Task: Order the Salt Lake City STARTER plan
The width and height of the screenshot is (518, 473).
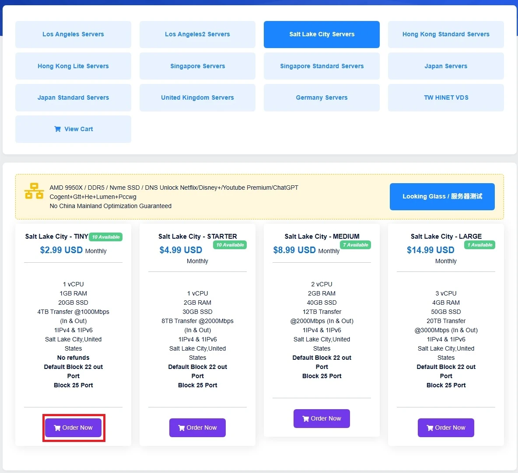Action: pyautogui.click(x=197, y=428)
